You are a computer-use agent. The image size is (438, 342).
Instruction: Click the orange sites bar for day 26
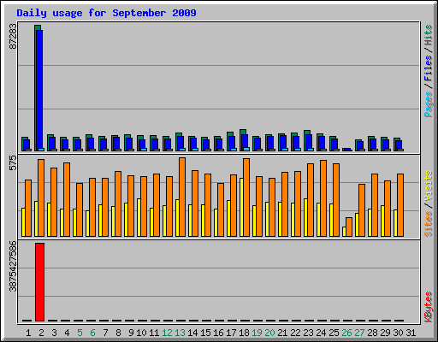(x=349, y=227)
